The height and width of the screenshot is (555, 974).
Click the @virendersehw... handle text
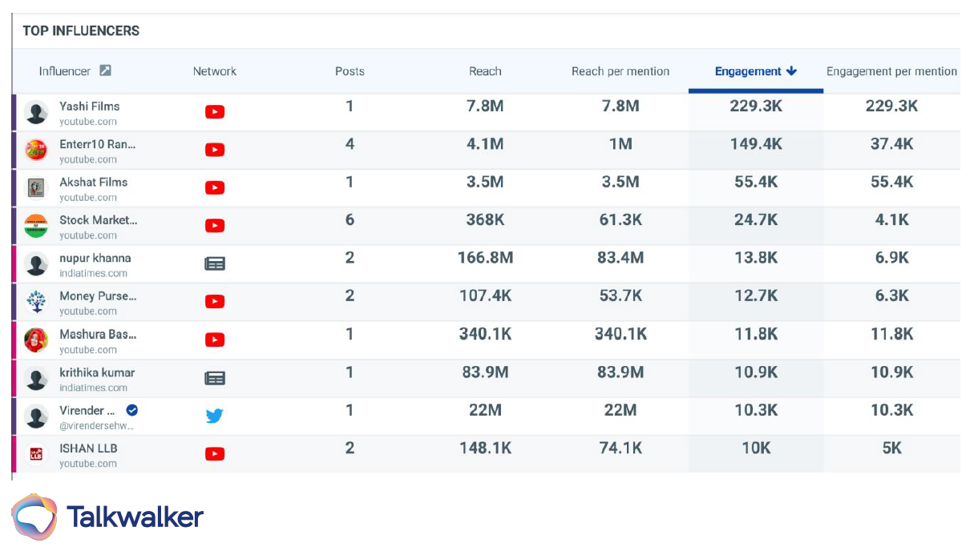tap(97, 426)
